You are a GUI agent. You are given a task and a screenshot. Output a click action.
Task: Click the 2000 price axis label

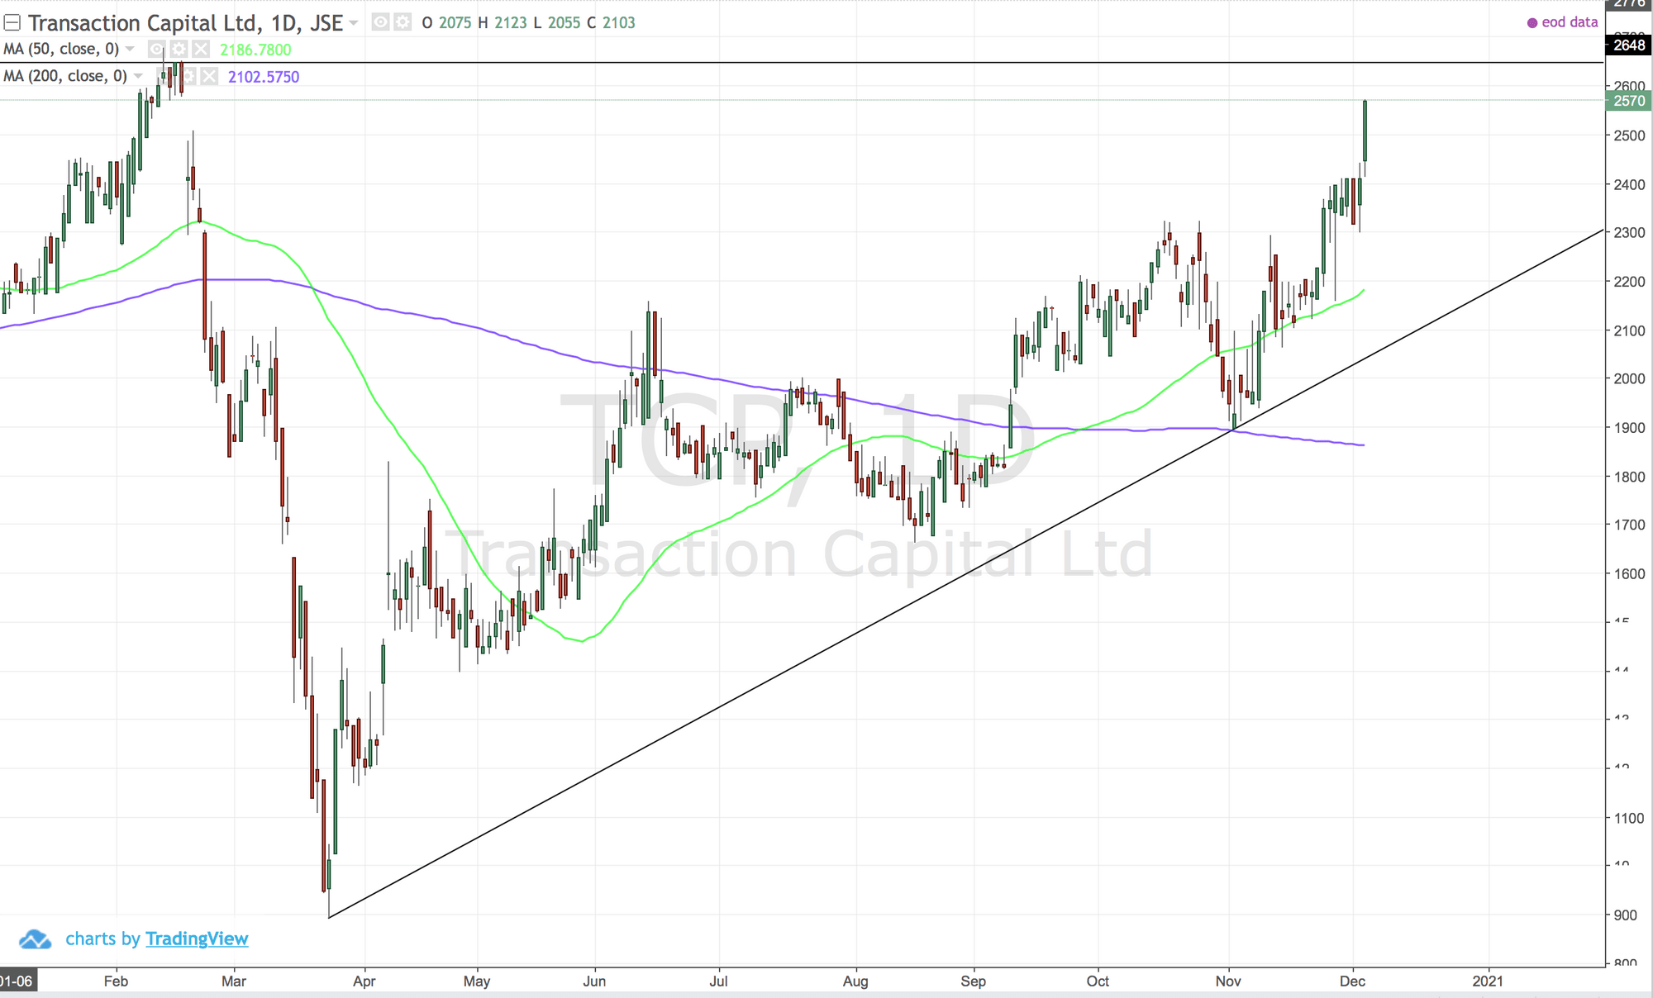pyautogui.click(x=1629, y=379)
